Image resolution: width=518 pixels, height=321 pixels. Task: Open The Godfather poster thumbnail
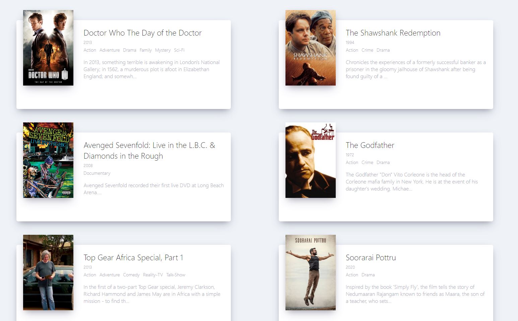tap(311, 160)
